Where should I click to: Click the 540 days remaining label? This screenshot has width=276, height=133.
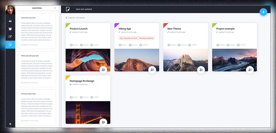(x=146, y=38)
